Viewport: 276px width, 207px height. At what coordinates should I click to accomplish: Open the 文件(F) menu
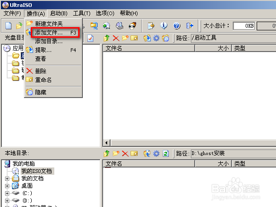click(12, 13)
